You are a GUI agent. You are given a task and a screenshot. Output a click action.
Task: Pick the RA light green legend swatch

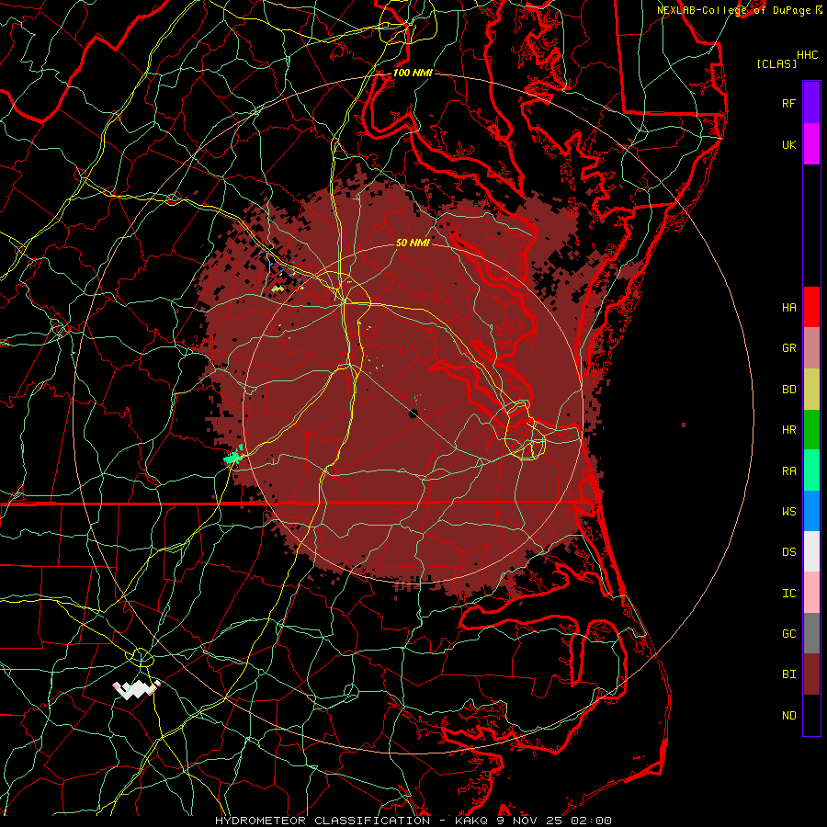tap(811, 470)
